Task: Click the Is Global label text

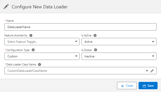Action: tap(86, 50)
